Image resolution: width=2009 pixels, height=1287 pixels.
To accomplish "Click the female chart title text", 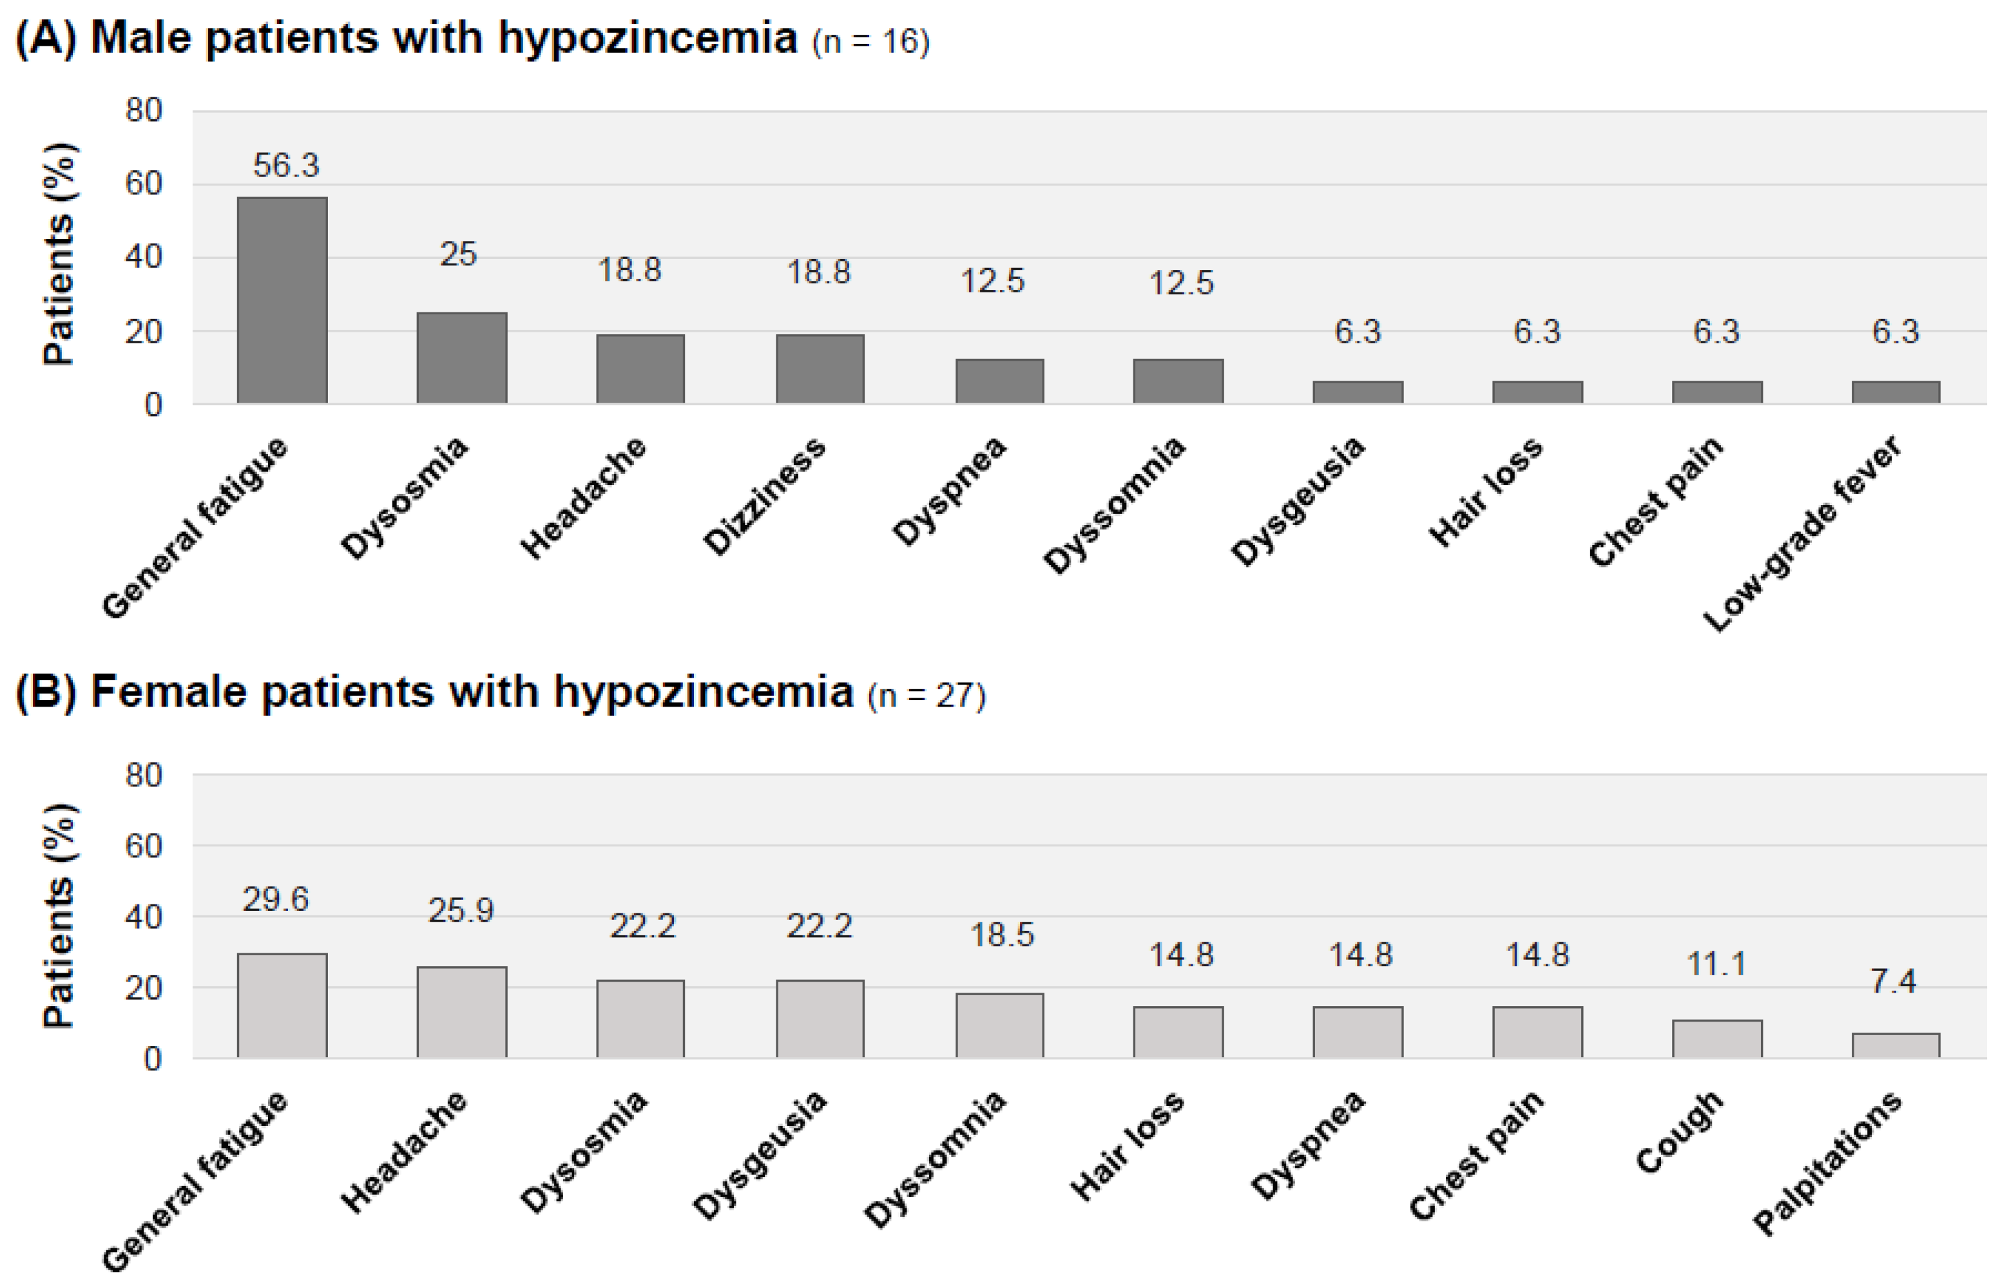I will point(472,693).
